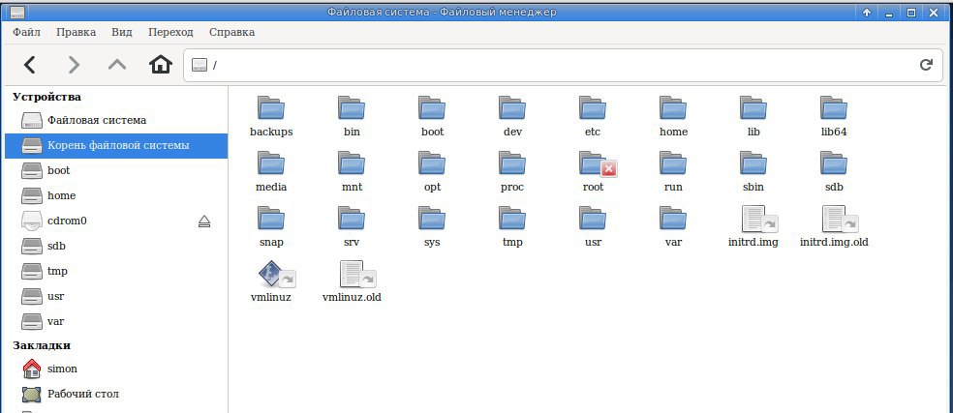Screen dimensions: 953x413
Task: Select the vmlinuz kernel link
Action: coord(271,281)
